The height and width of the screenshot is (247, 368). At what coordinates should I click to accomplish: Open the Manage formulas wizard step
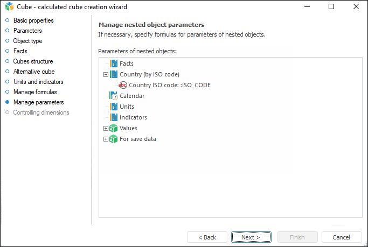pyautogui.click(x=35, y=92)
